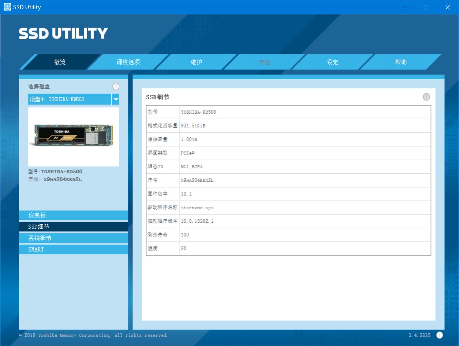This screenshot has width=459, height=346.
Task: Go to the 维护 tab
Action: coord(196,62)
